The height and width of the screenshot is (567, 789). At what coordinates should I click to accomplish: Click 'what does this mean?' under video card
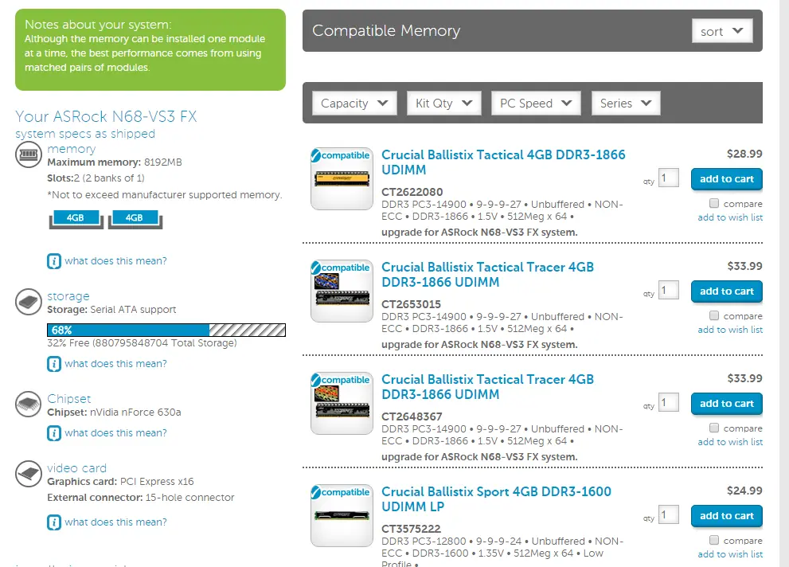point(115,522)
